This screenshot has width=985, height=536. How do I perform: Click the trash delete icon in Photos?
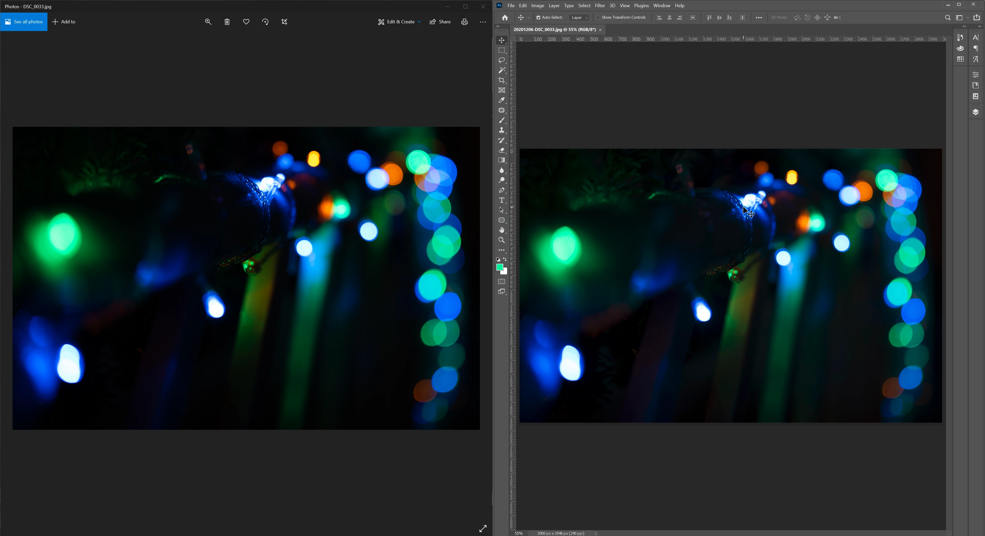[x=227, y=22]
